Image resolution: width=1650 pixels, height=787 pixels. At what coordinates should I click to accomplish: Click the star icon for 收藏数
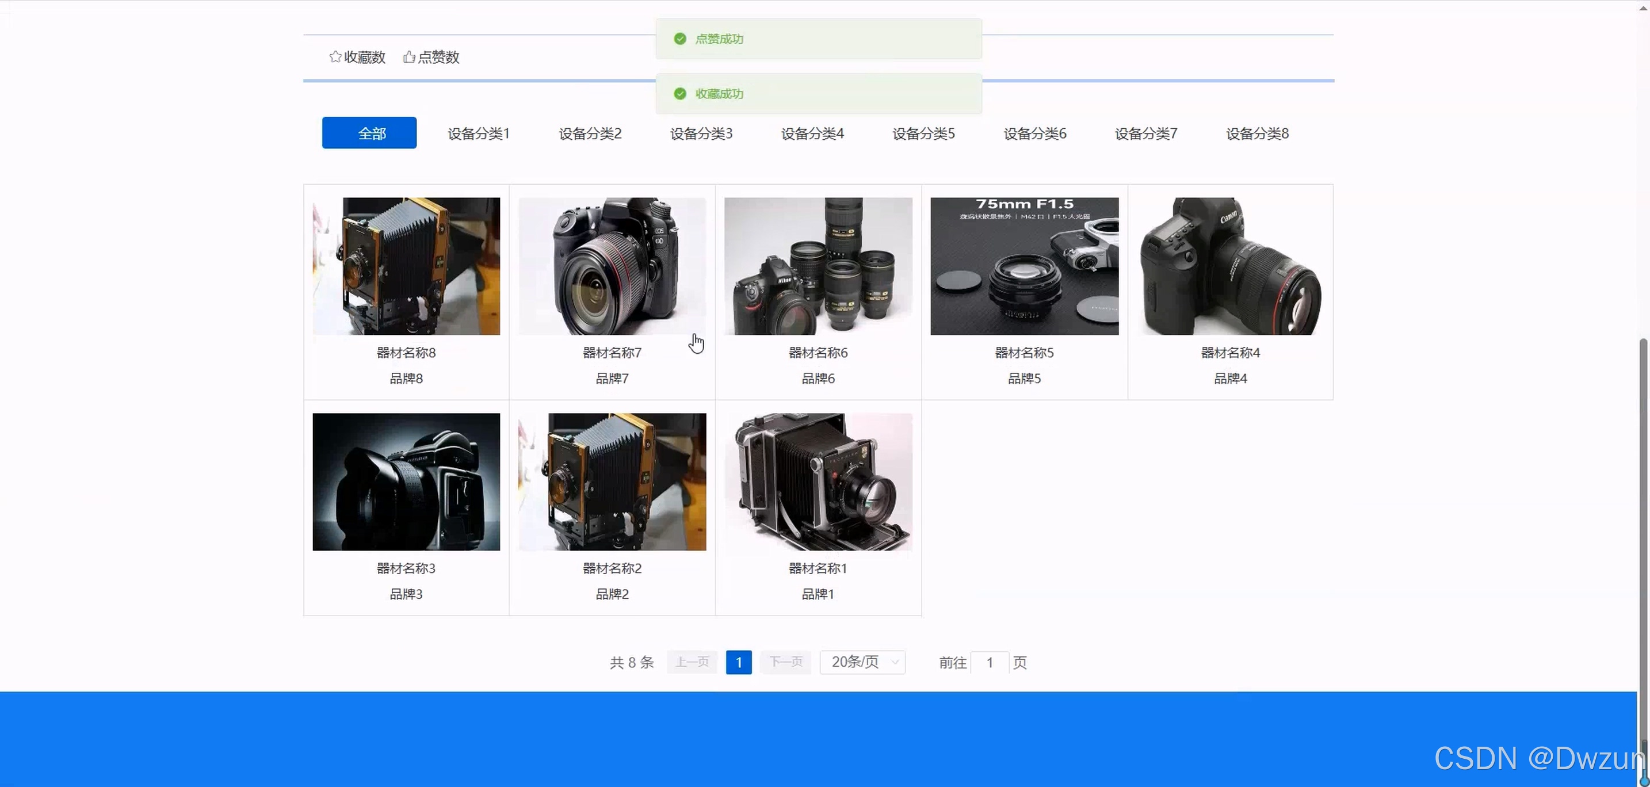pos(335,57)
